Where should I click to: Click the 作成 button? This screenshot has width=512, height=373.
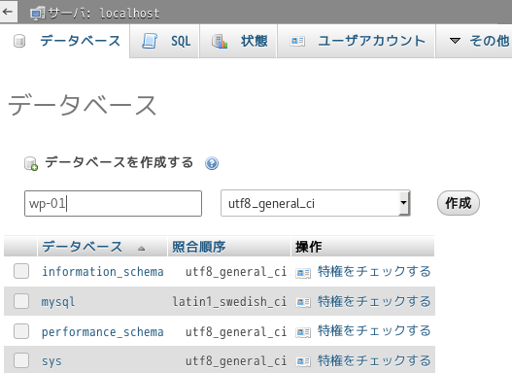(459, 203)
